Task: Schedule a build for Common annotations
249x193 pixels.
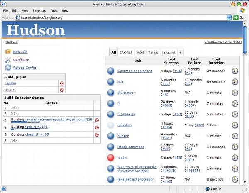Action: (x=235, y=71)
